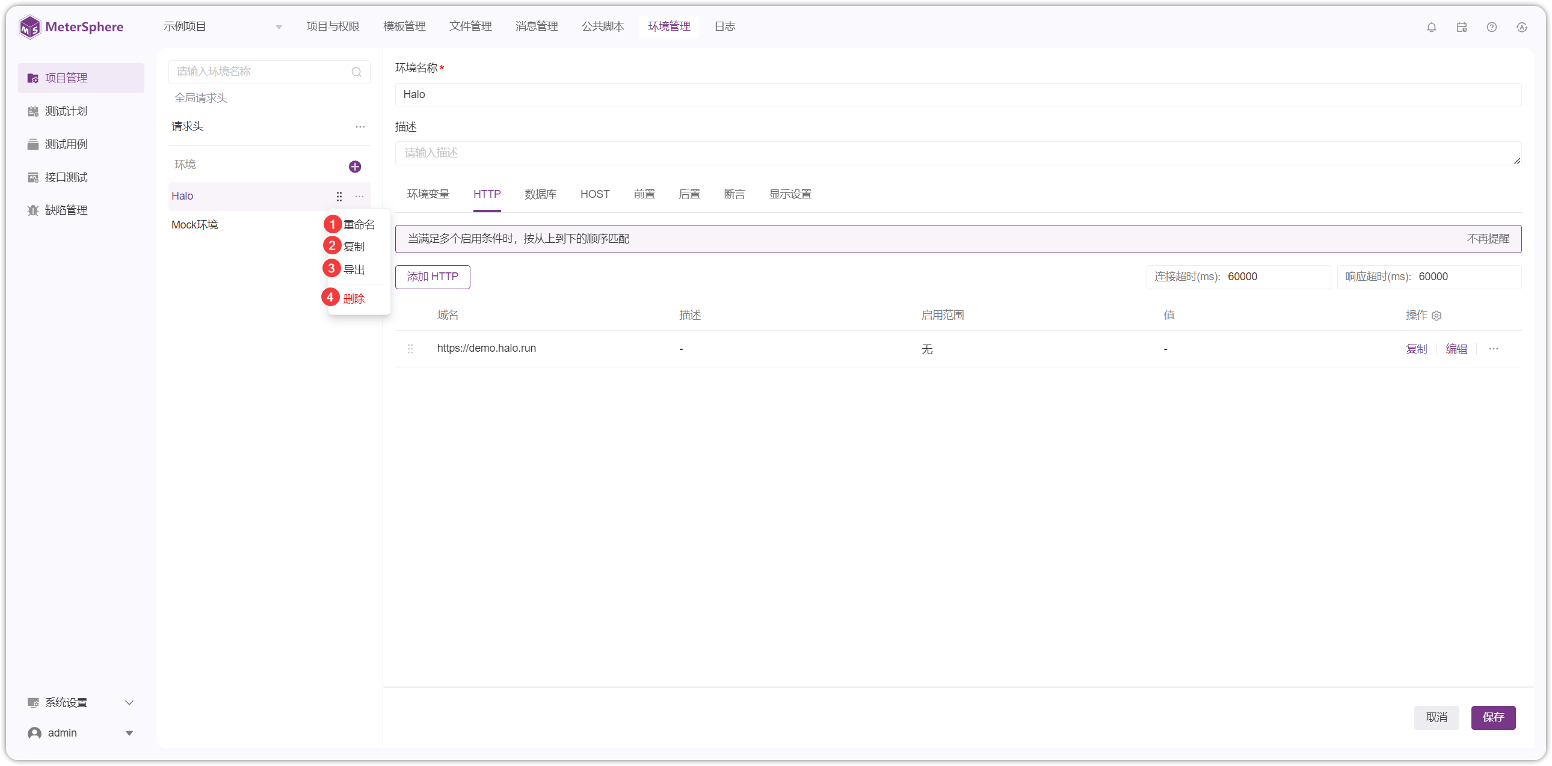Switch to the 数据库 tab
The height and width of the screenshot is (766, 1552).
(540, 195)
